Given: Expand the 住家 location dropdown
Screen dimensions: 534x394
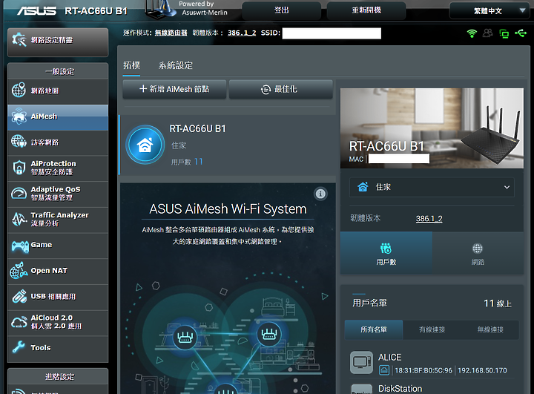Looking at the screenshot, I should click(x=432, y=187).
